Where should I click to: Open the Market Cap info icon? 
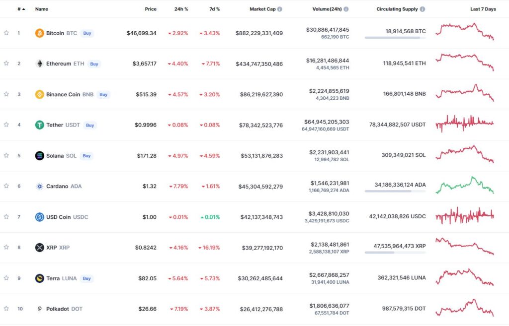pyautogui.click(x=280, y=9)
